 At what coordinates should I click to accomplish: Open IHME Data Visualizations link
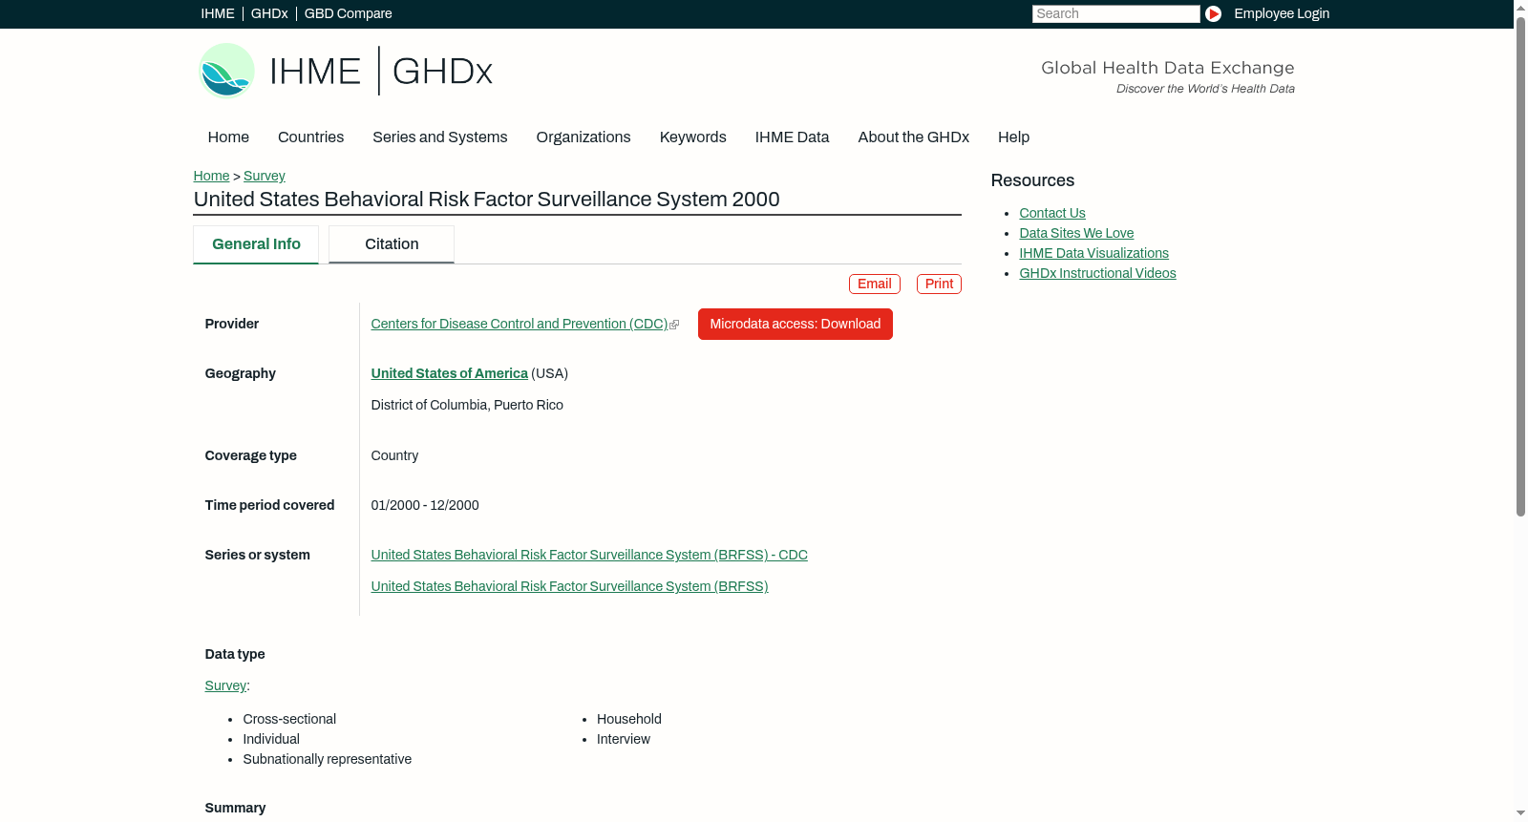(1093, 254)
